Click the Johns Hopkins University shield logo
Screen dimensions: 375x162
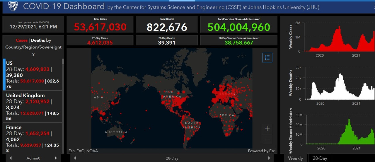pos(13,6)
